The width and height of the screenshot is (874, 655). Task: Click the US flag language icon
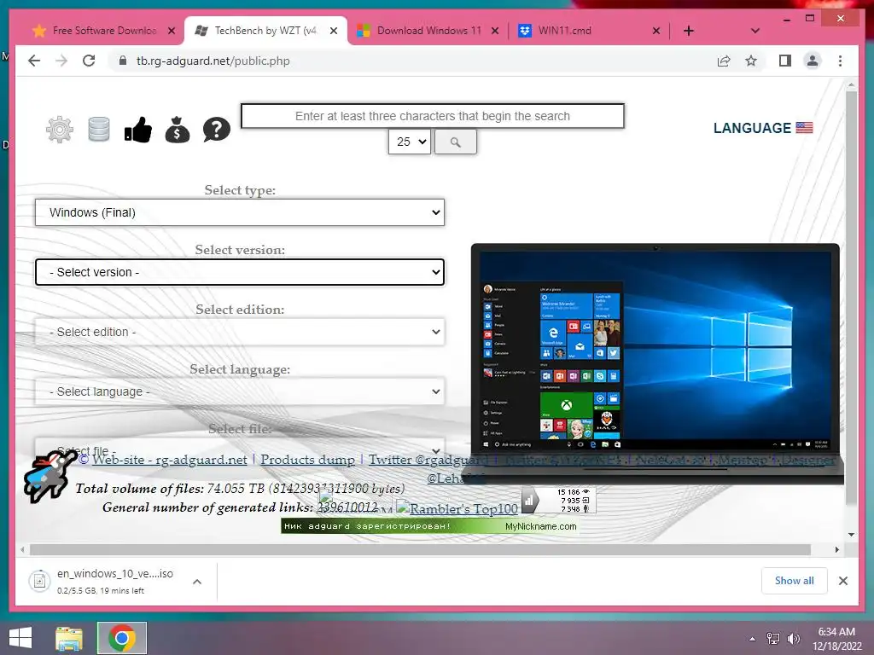(x=804, y=128)
